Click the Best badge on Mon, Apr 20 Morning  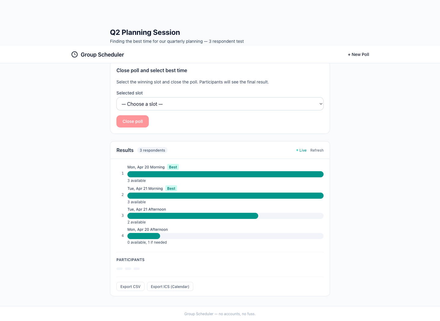(173, 167)
